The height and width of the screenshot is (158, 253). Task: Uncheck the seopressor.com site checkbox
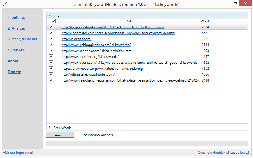click(51, 33)
